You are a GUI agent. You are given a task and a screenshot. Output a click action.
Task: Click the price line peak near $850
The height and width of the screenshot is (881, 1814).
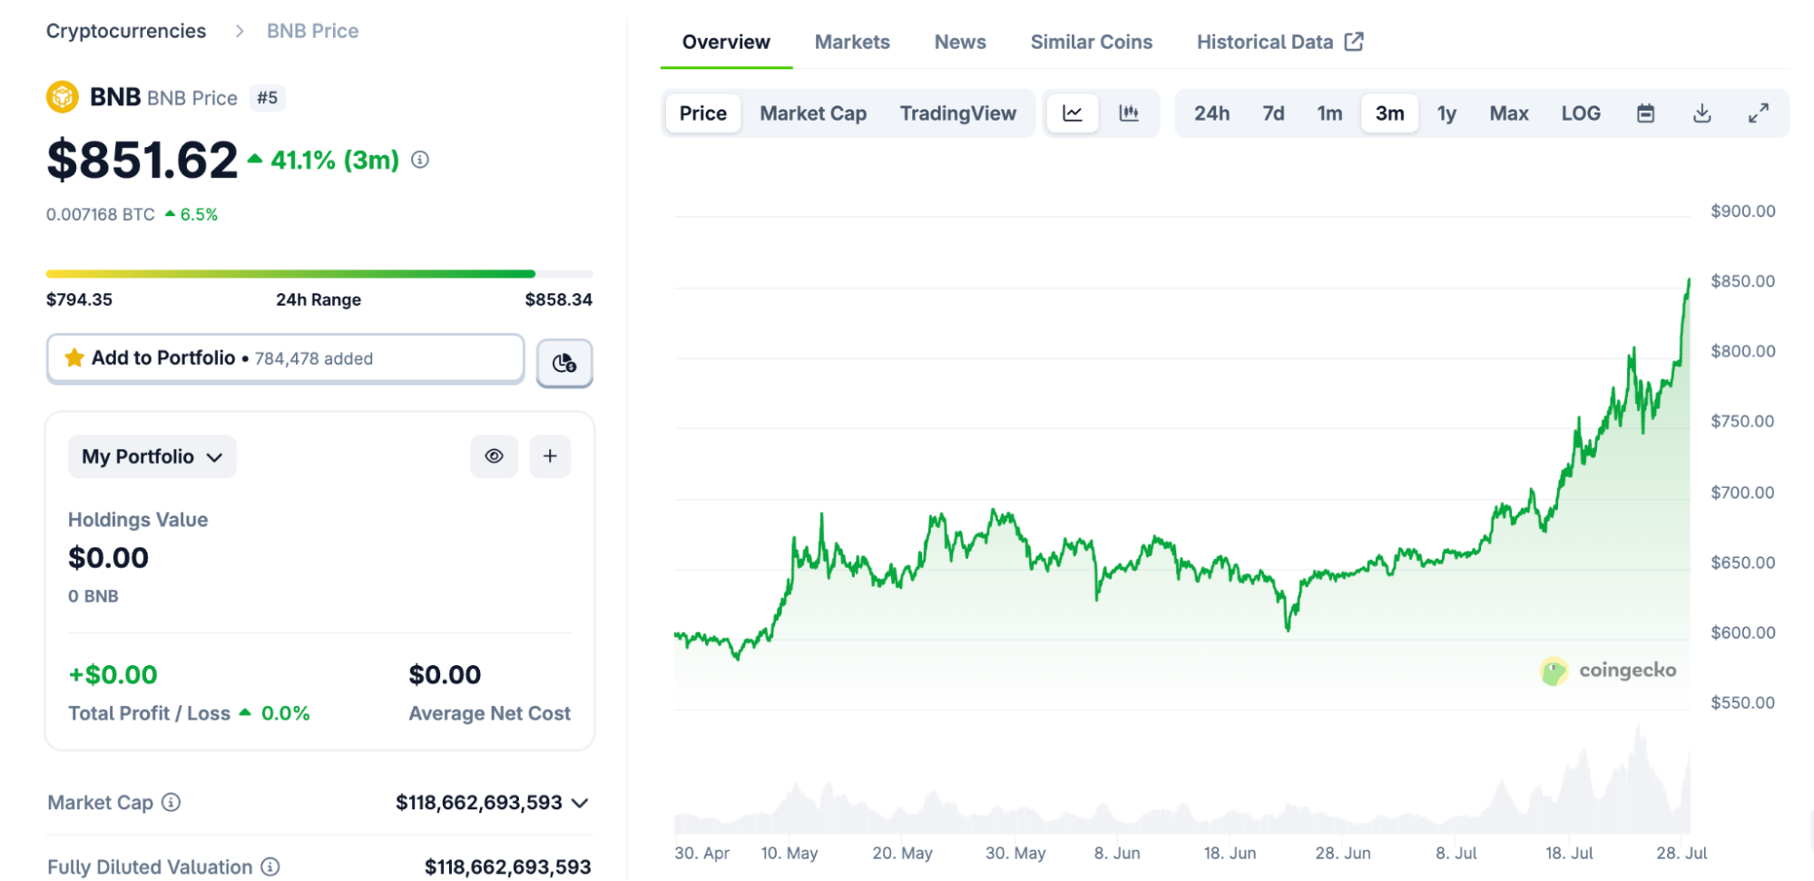(x=1688, y=281)
